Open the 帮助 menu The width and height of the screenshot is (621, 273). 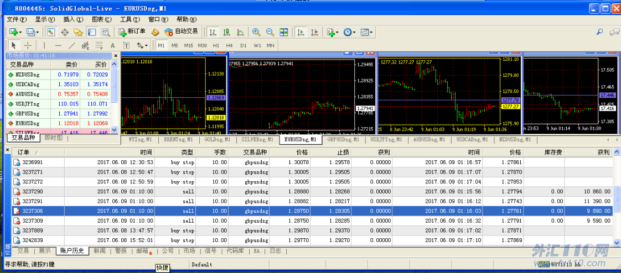tap(186, 19)
